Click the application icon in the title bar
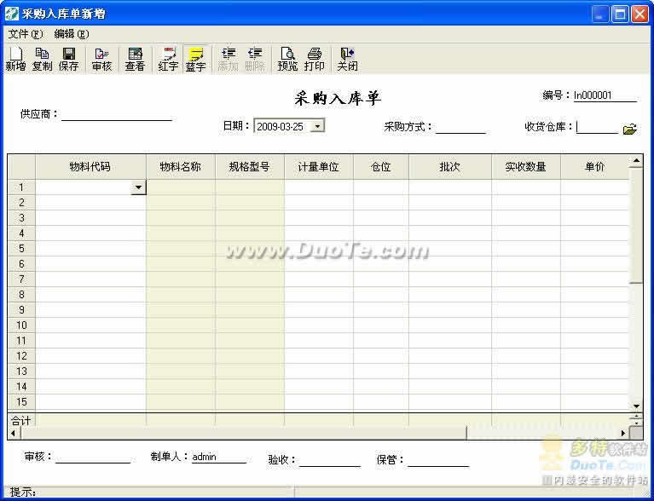The image size is (654, 501). (x=11, y=14)
